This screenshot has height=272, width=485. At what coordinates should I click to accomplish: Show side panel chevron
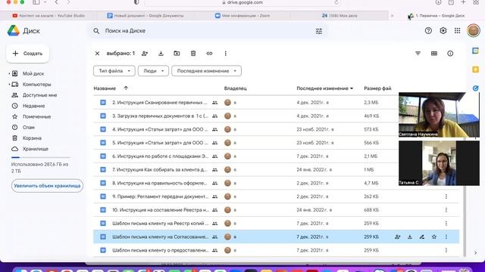[475, 253]
